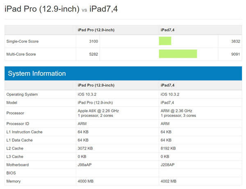The image size is (246, 189).
Task: Click the iPad Pro column header in System Information
Action: (96, 85)
